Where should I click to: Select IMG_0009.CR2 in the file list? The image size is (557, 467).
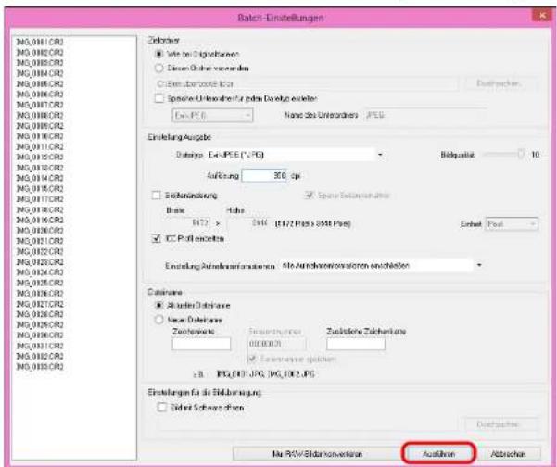tap(40, 126)
